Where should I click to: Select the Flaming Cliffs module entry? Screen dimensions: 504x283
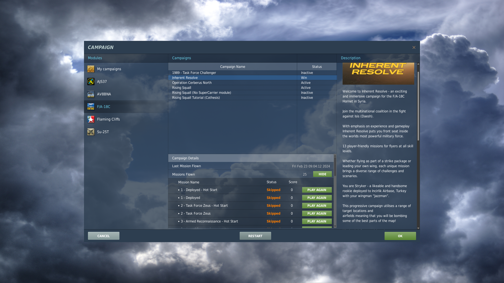click(126, 119)
